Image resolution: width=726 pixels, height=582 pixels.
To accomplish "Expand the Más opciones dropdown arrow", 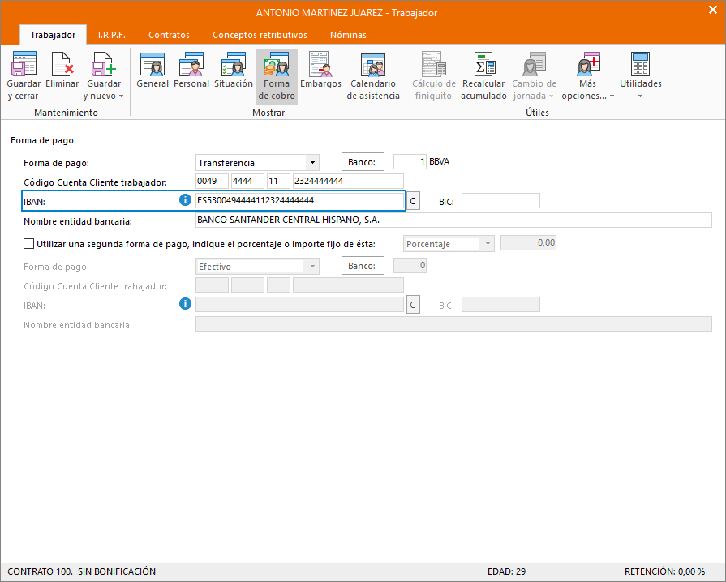I will [x=612, y=96].
